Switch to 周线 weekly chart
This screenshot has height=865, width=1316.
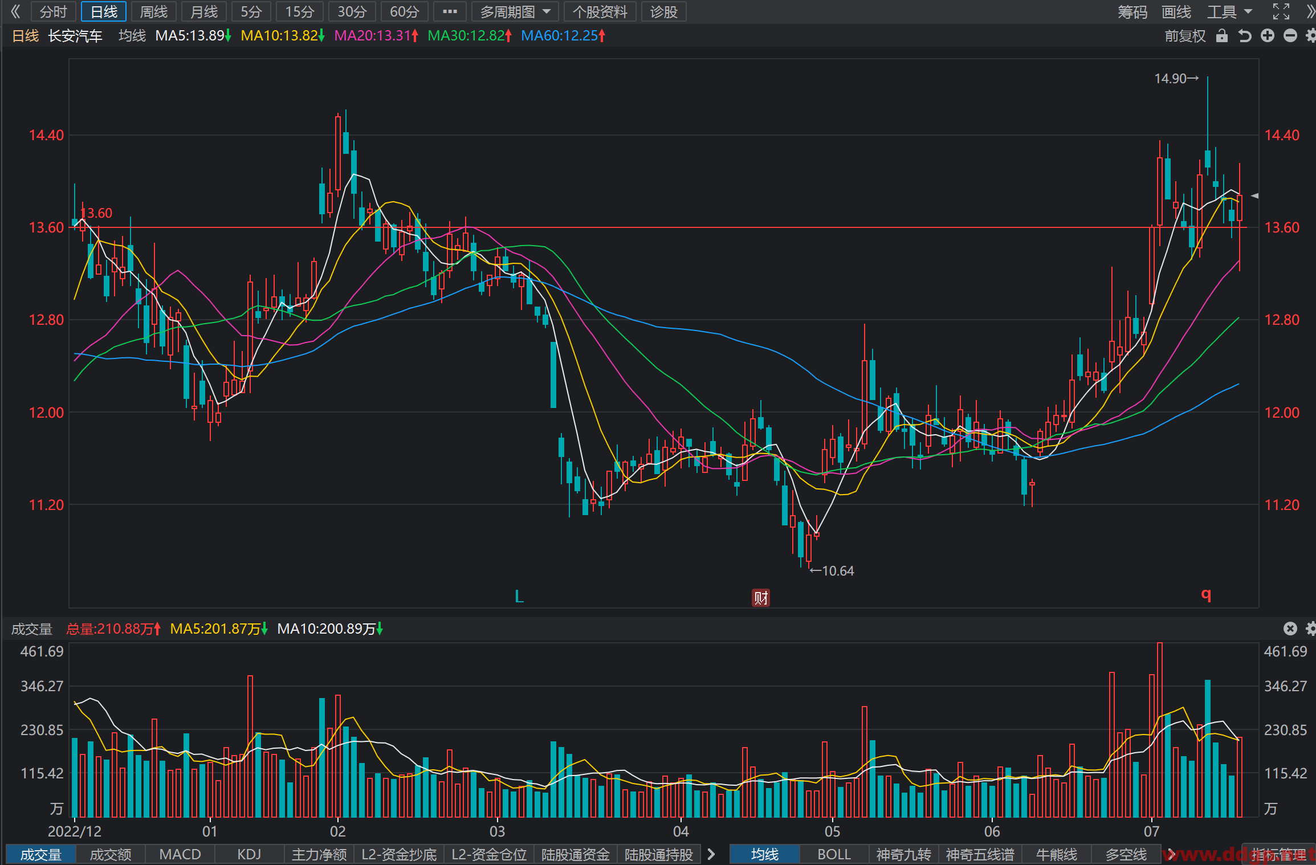154,11
